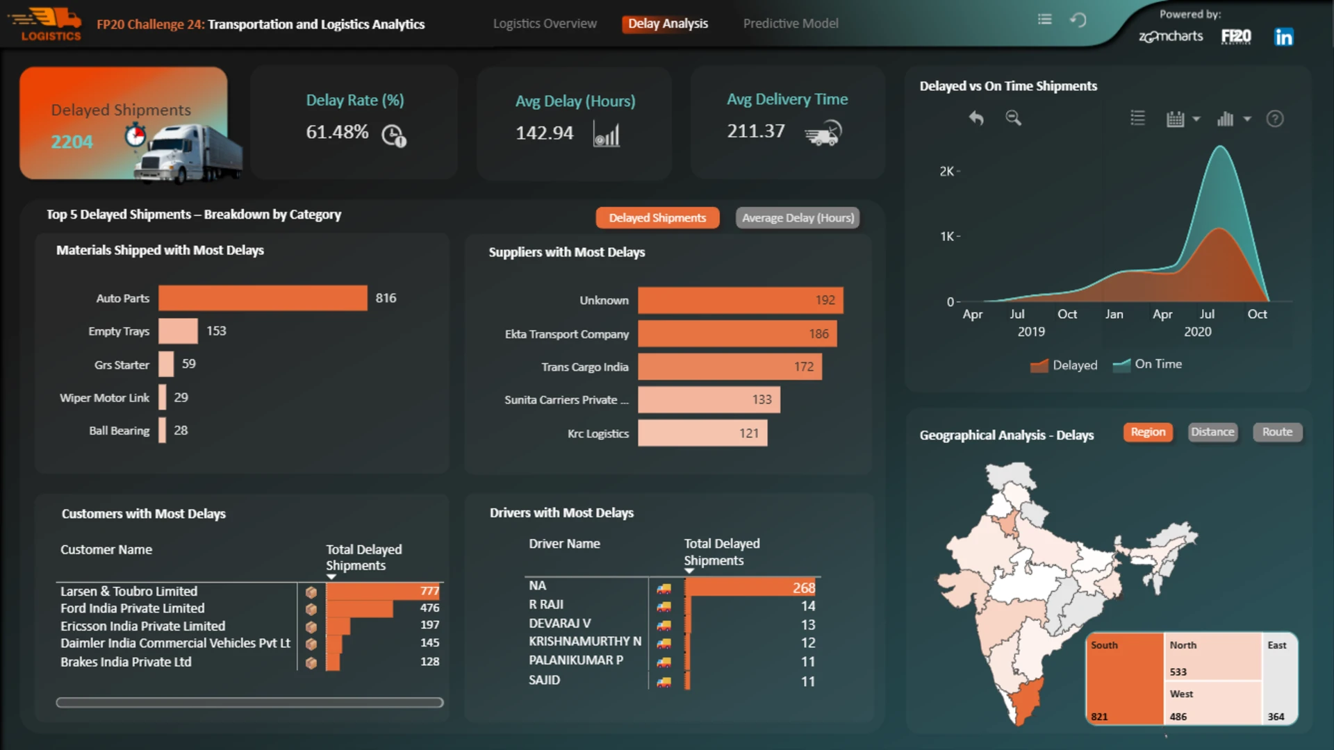Click the customers table horizontal scrollbar
Image resolution: width=1334 pixels, height=750 pixels.
pyautogui.click(x=249, y=703)
